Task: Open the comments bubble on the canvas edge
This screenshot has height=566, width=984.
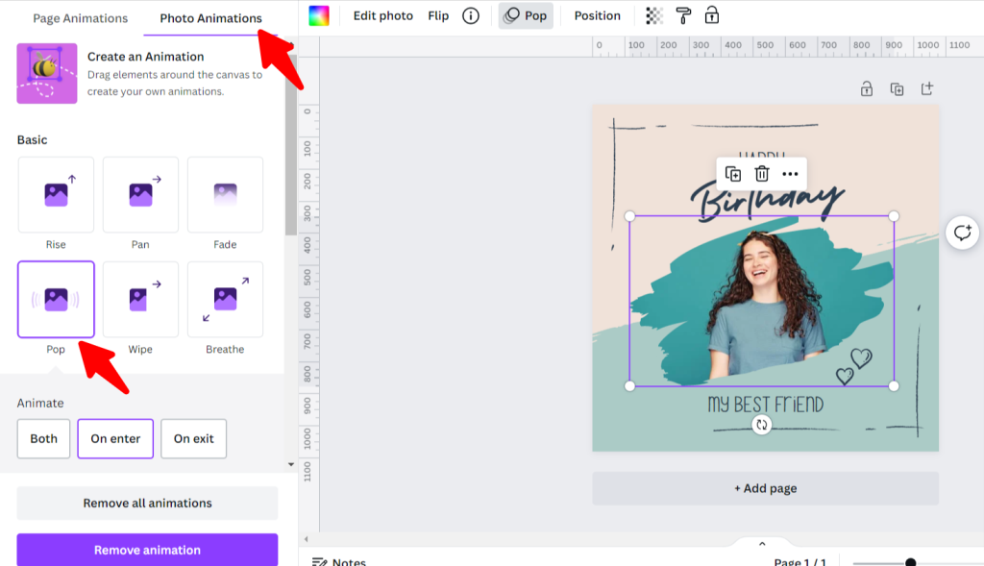Action: (x=961, y=232)
